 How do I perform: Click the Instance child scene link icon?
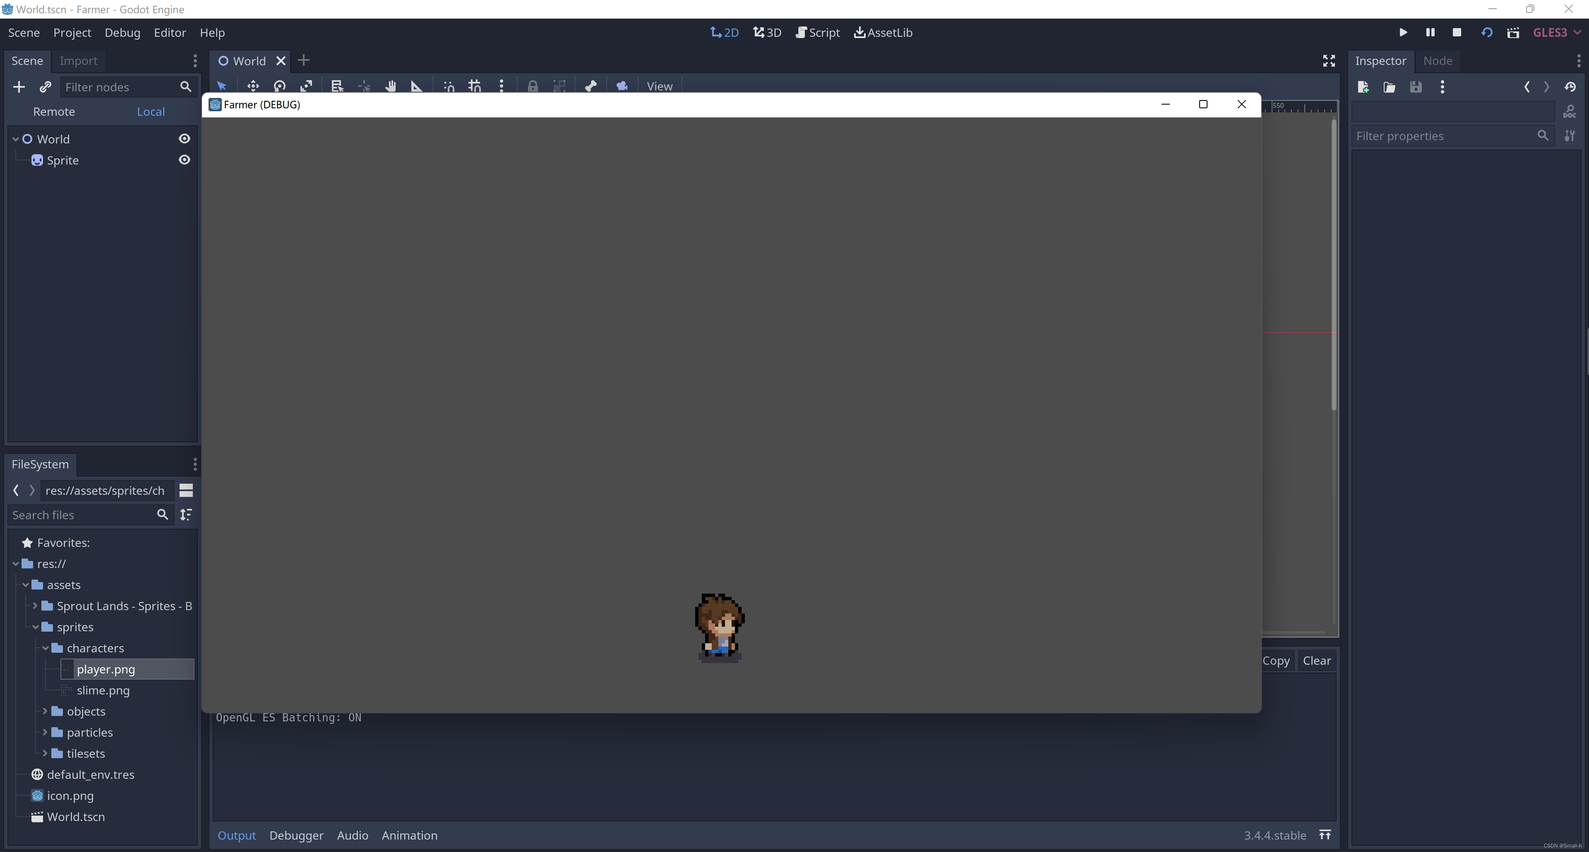tap(45, 87)
